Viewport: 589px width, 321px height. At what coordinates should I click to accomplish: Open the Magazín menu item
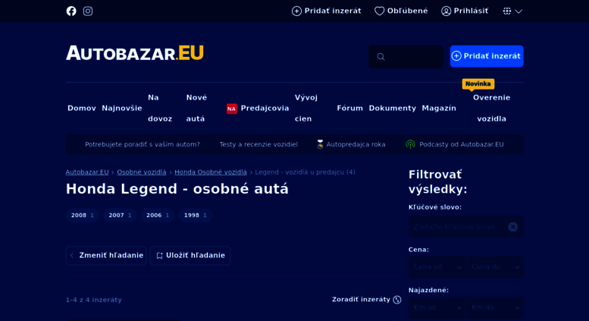[x=439, y=109]
